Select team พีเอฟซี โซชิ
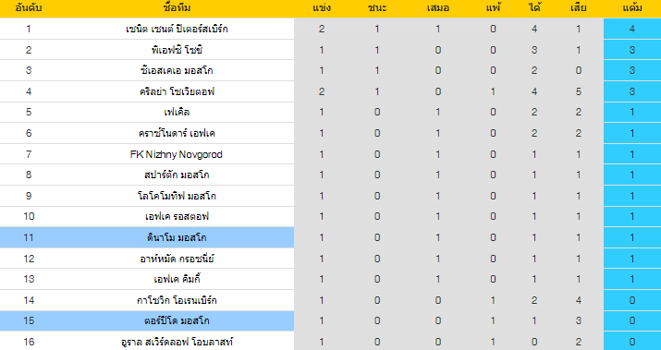 pyautogui.click(x=177, y=50)
